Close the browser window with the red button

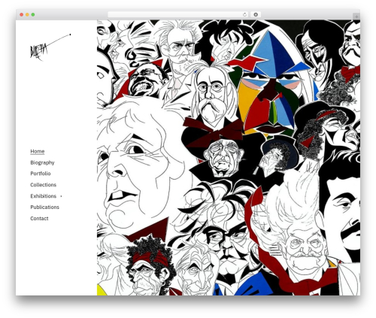[22, 14]
